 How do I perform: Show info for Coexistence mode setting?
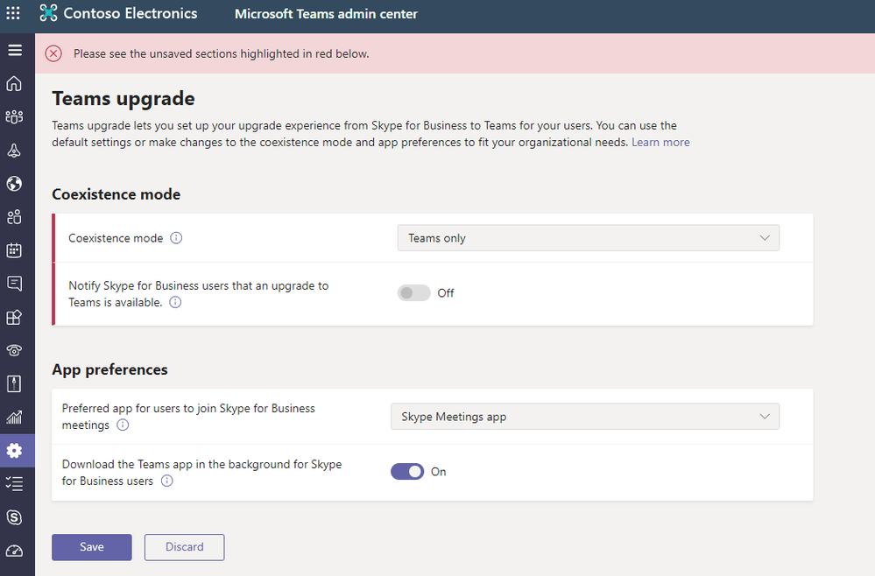tap(176, 238)
